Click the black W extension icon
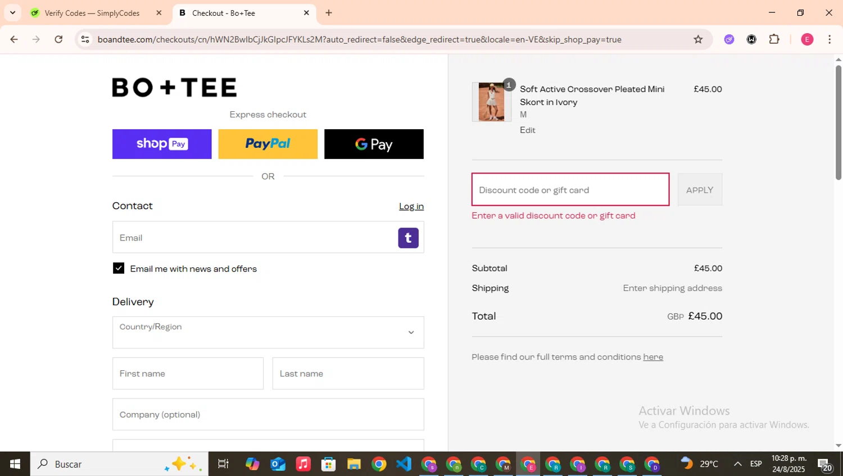The height and width of the screenshot is (476, 843). pyautogui.click(x=751, y=39)
